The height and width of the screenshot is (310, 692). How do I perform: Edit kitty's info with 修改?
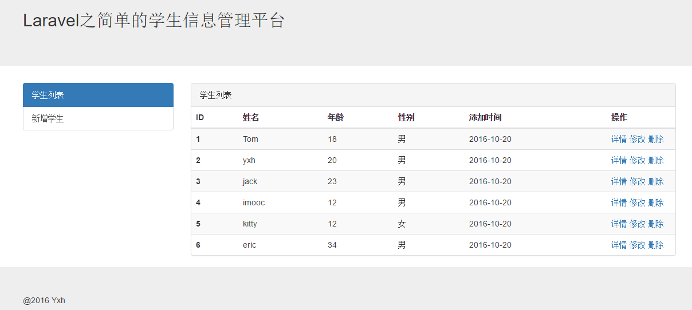point(637,224)
